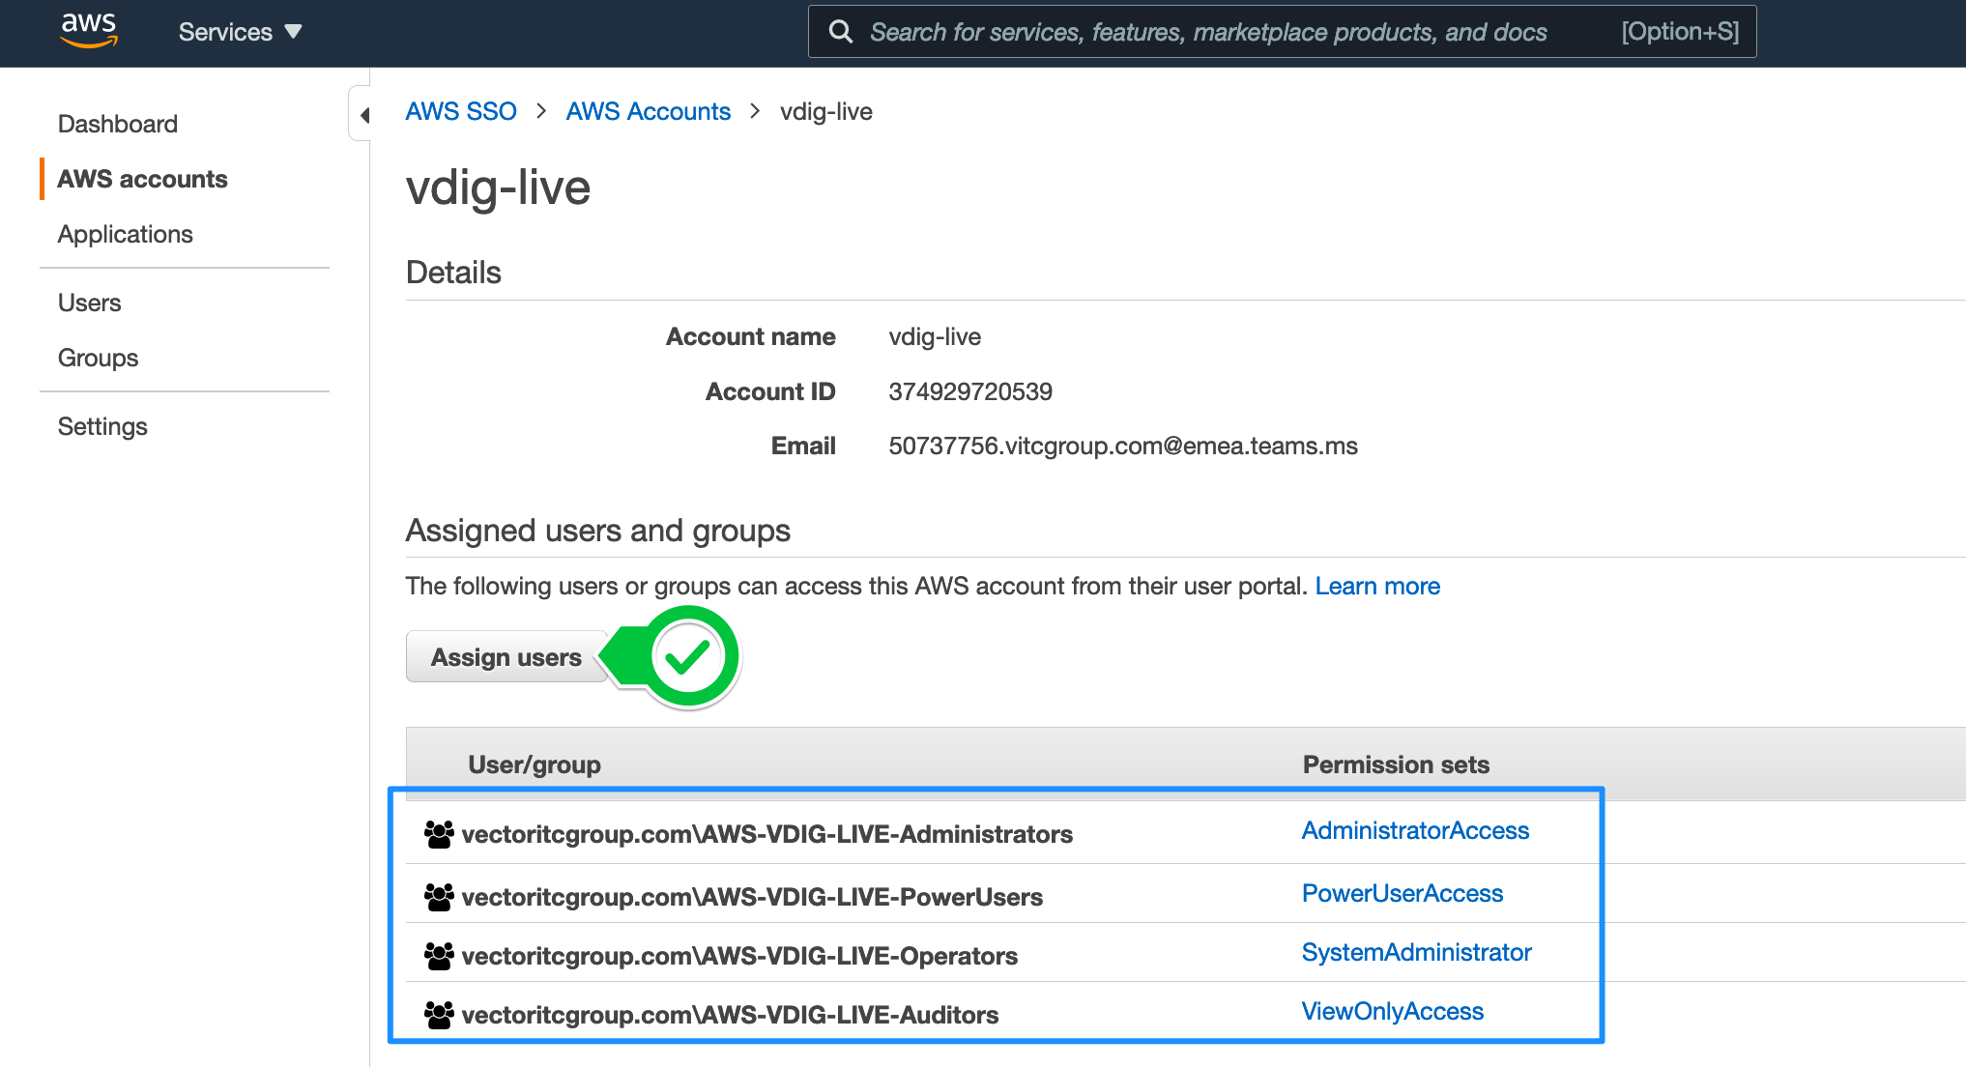Click the search magnifier icon
1966x1067 pixels.
point(841,32)
